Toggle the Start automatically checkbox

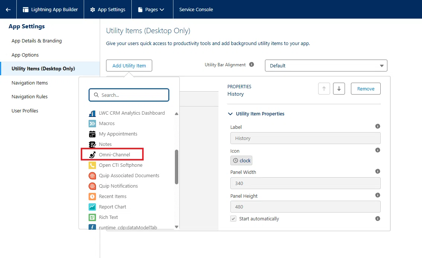[x=233, y=219]
